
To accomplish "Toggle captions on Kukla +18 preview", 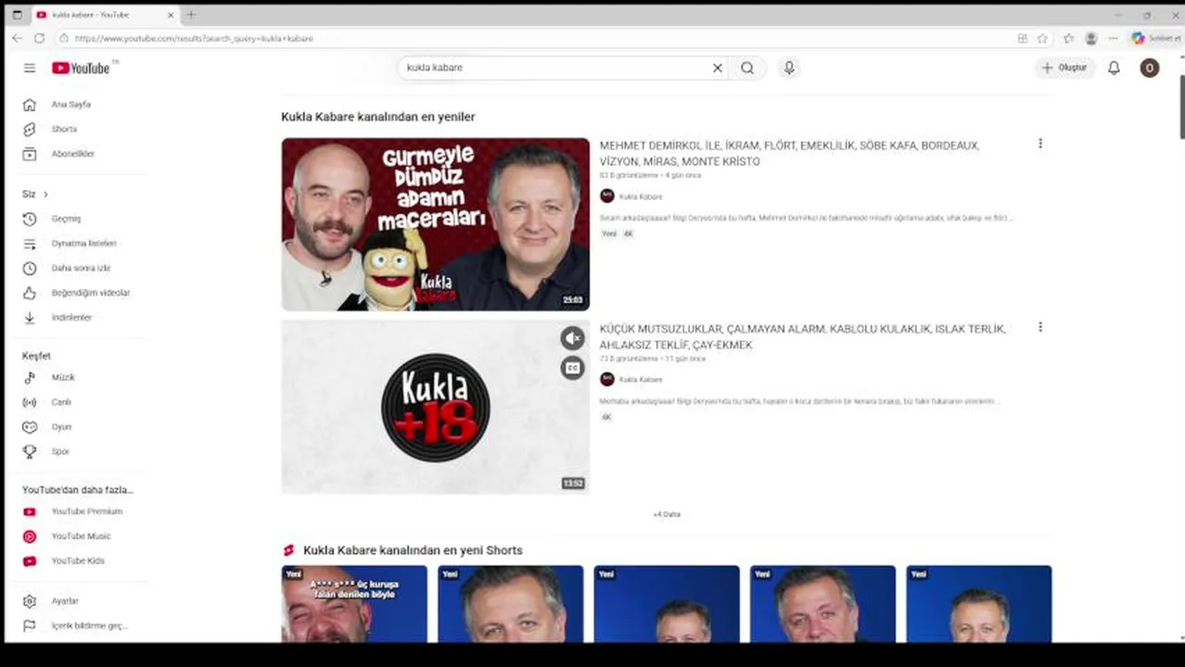I will click(x=573, y=368).
